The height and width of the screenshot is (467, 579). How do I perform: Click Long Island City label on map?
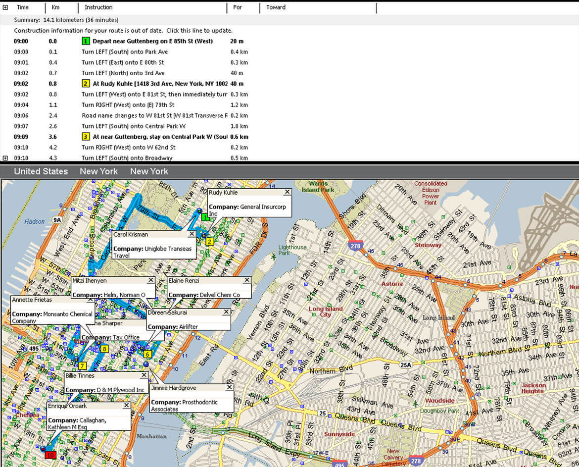pos(325,311)
